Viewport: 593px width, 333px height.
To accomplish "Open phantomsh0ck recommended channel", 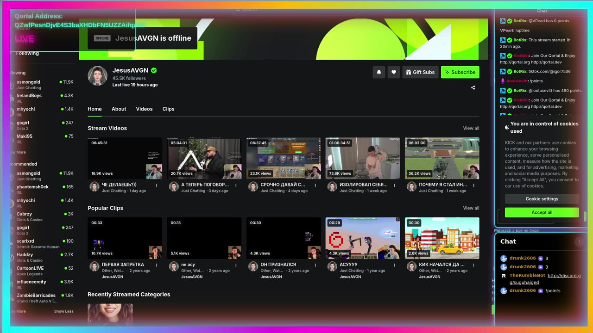I will (42, 189).
